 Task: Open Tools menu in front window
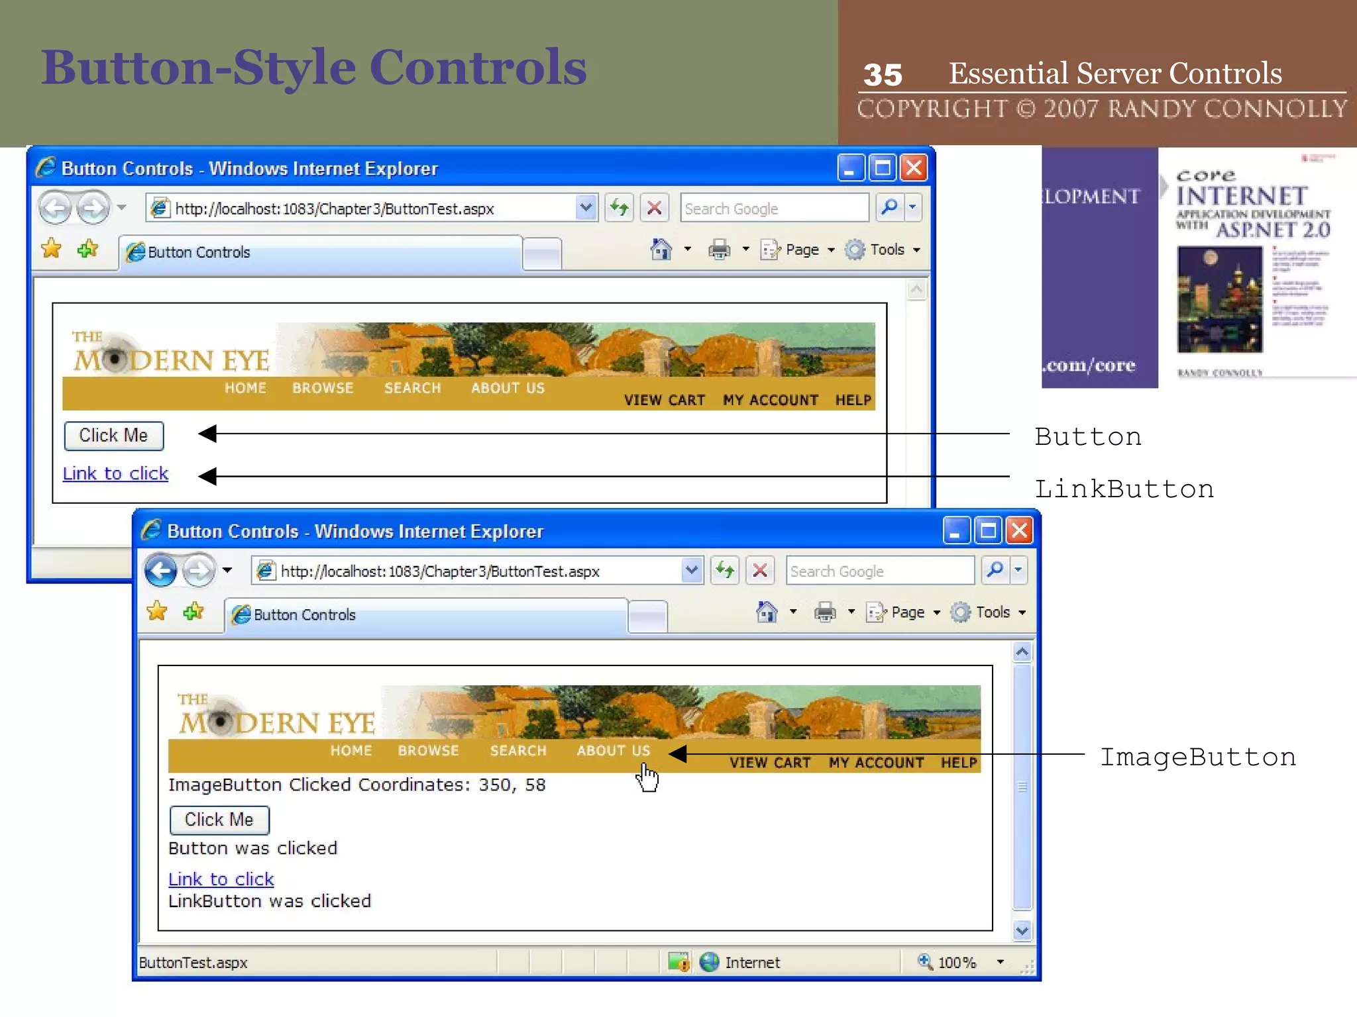[989, 612]
